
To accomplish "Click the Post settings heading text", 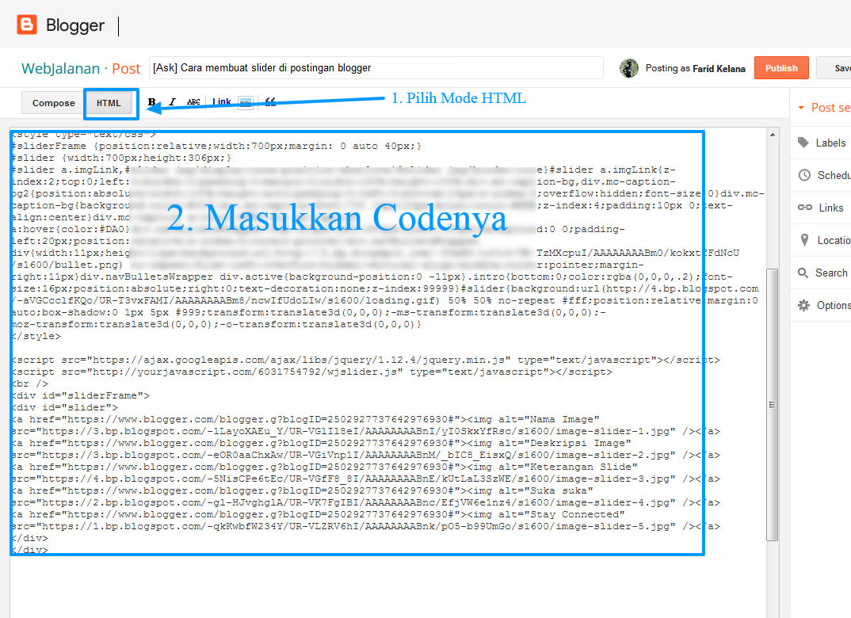I will click(x=830, y=108).
